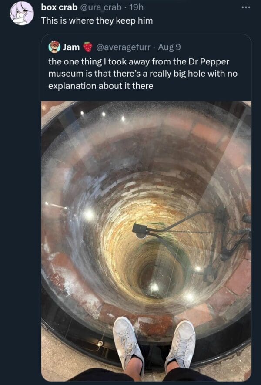This screenshot has width=261, height=385.
Task: Open box crab's profile avatar
Action: click(22, 13)
